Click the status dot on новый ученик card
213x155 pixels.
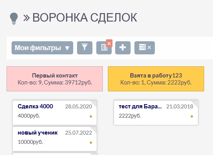(x=91, y=143)
